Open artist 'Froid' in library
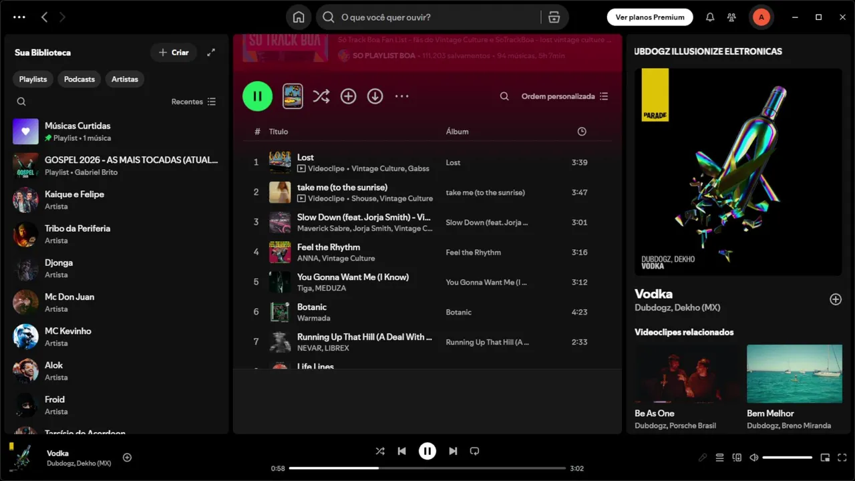 [117, 405]
